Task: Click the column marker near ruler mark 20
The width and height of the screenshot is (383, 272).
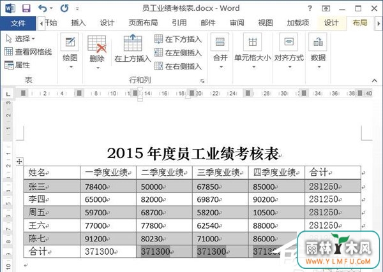Action: pyautogui.click(x=192, y=93)
